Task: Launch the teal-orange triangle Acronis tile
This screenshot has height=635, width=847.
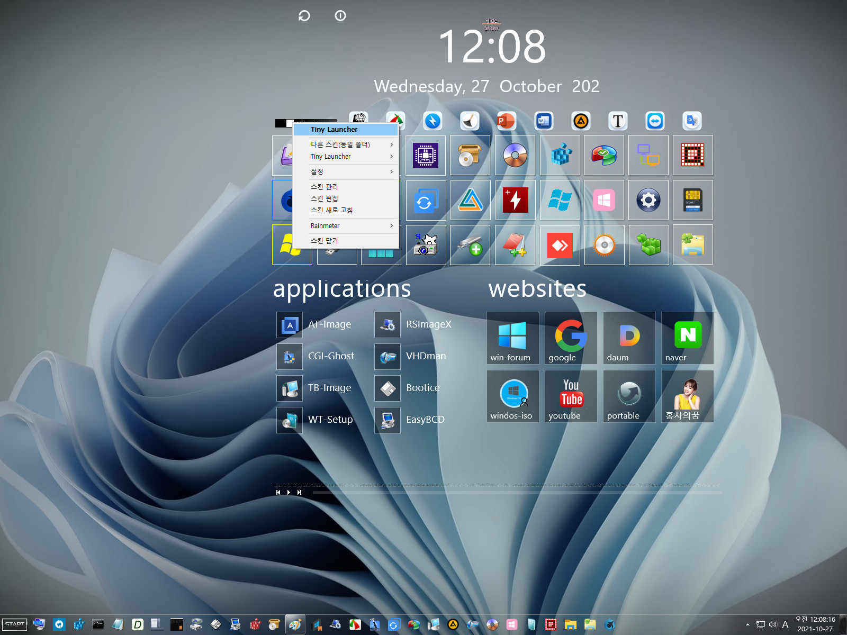Action: coord(470,200)
